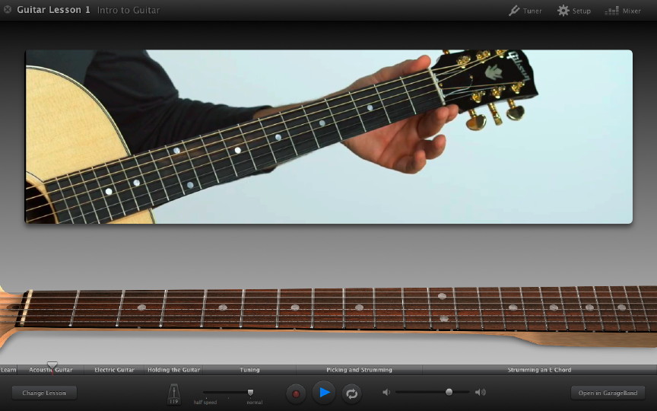This screenshot has width=657, height=411.
Task: Click the animated fretboard's nut
Action: [26, 308]
